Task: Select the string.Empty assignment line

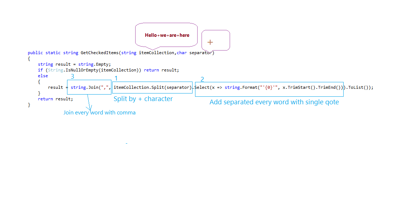Action: coord(74,64)
